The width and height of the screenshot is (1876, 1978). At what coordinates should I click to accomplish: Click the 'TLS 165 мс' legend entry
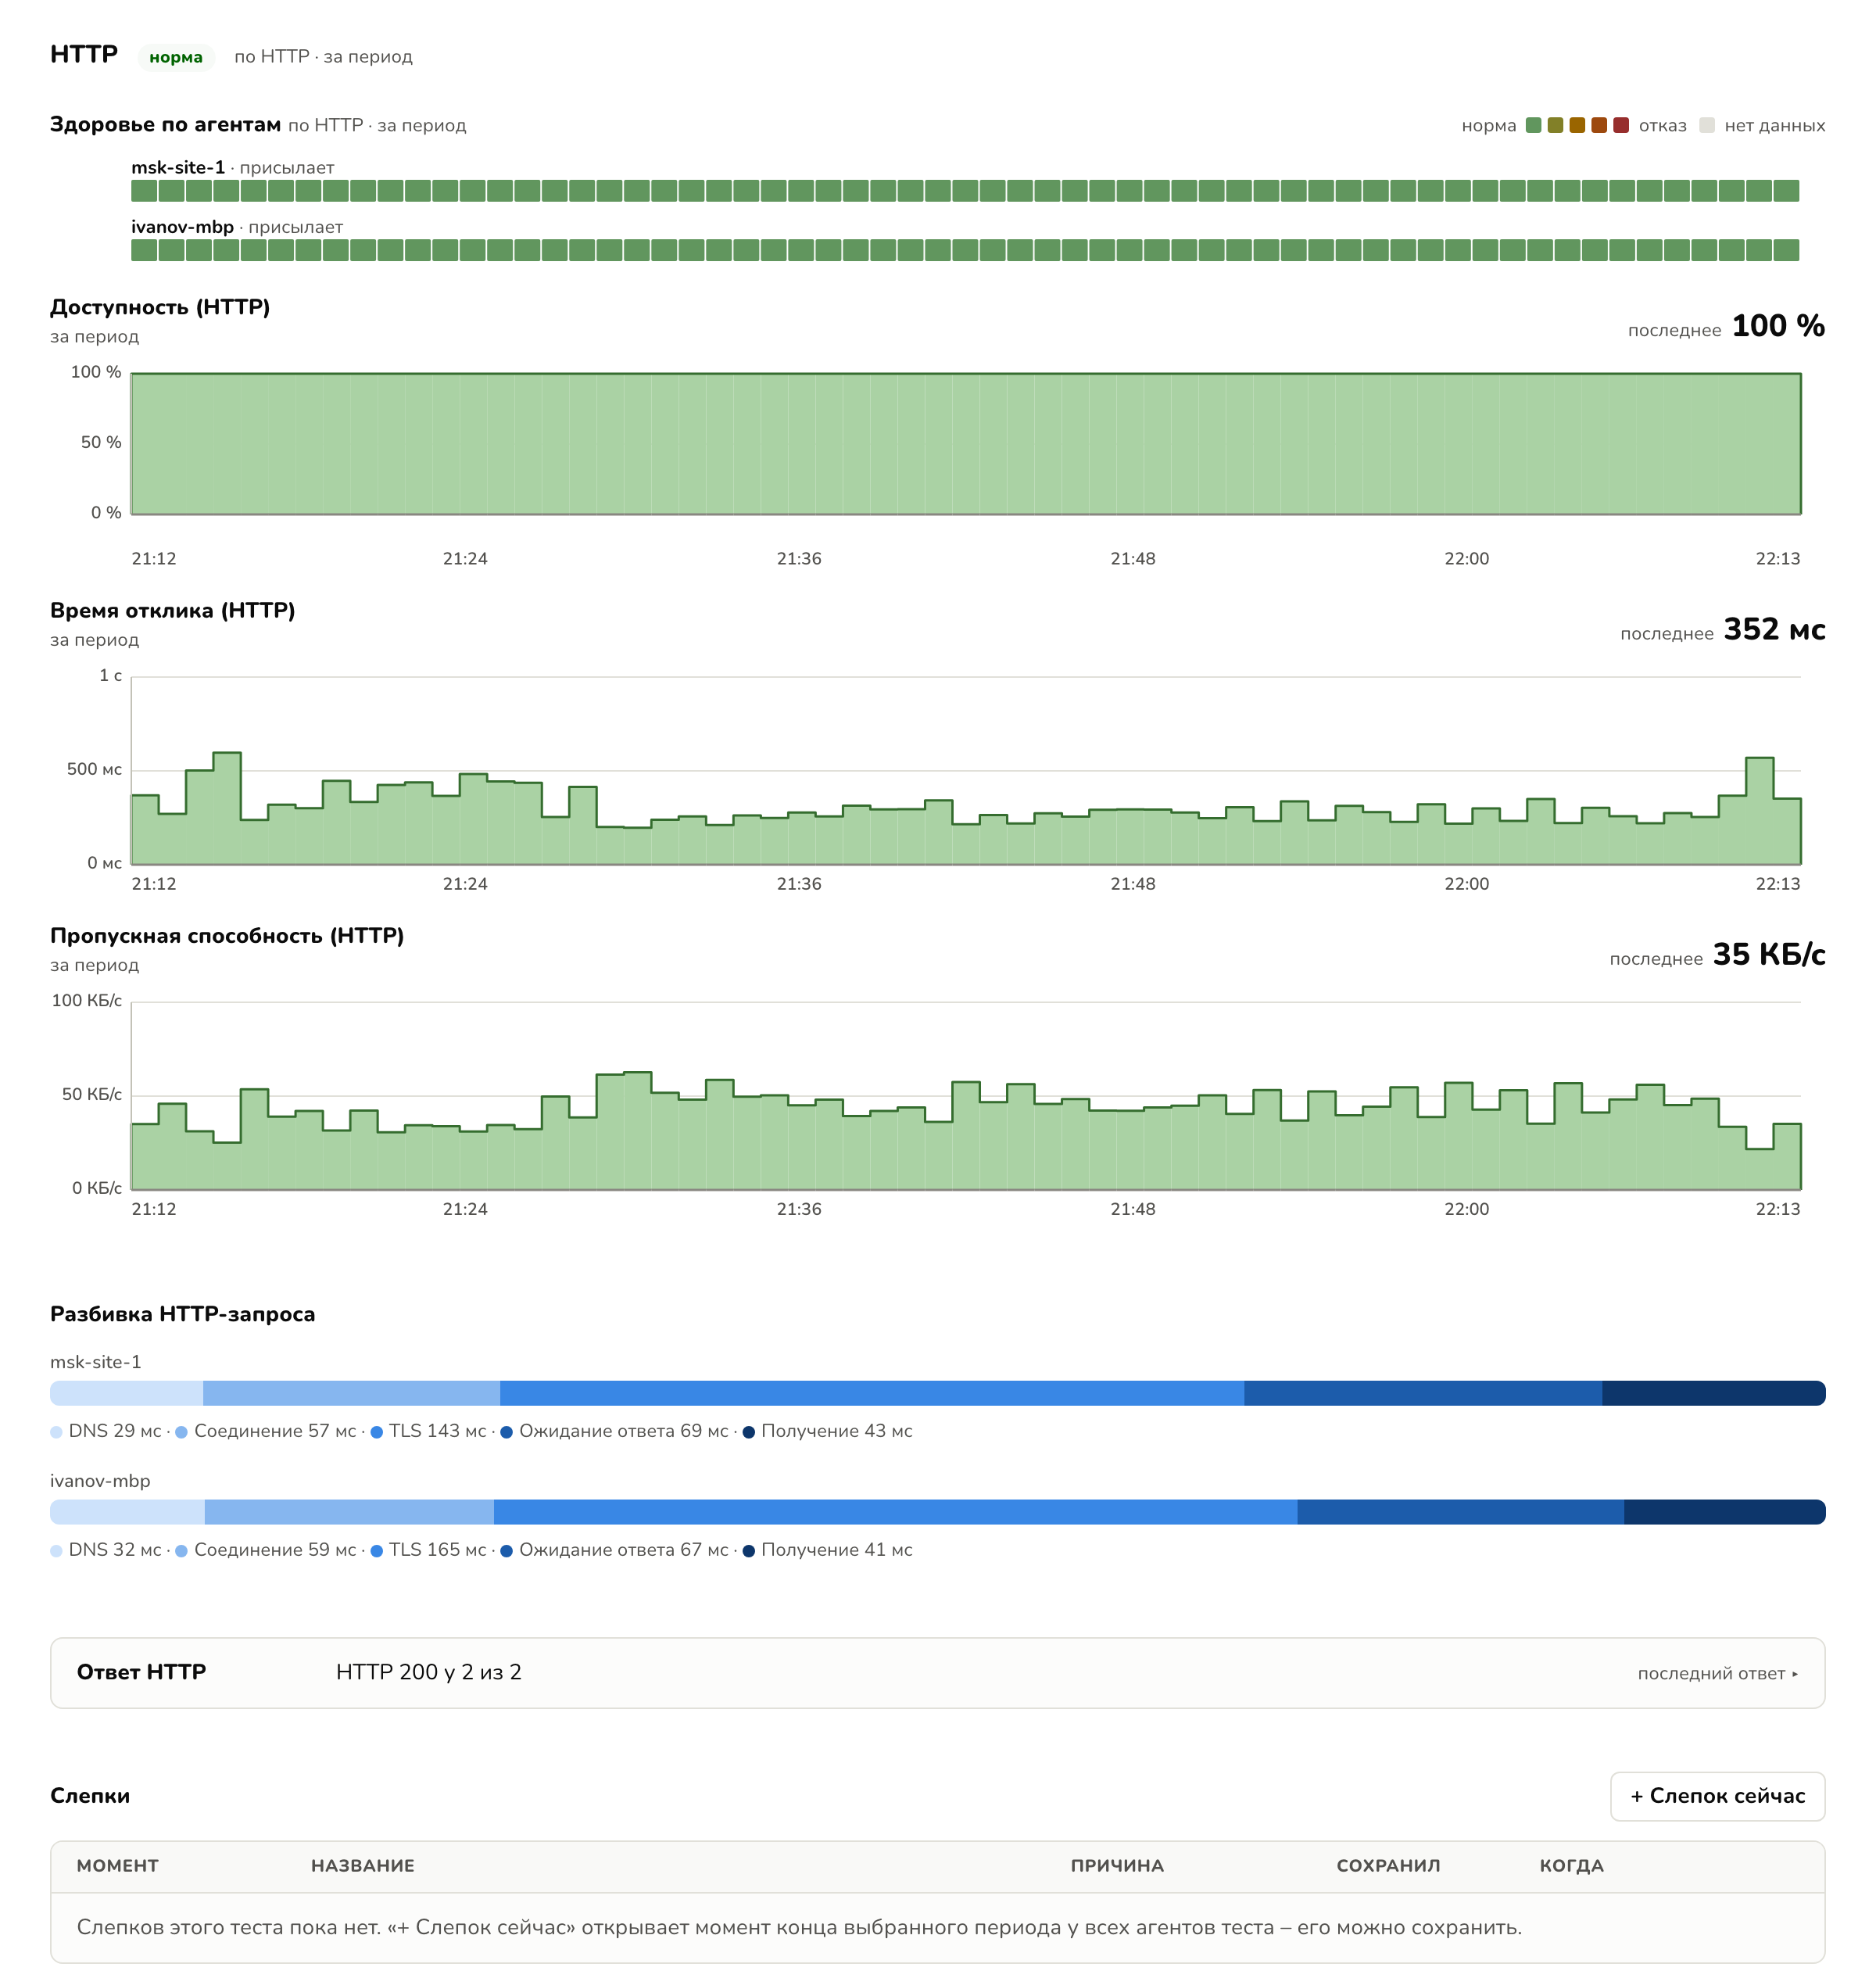(428, 1550)
